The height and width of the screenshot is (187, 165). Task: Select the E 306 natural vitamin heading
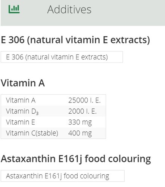75,40
